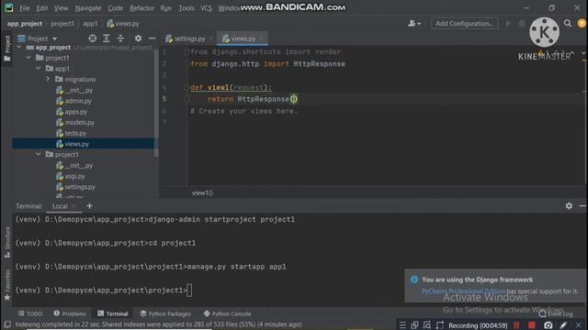This screenshot has width=588, height=330.
Task: Add a new terminal session tab
Action: (x=89, y=205)
